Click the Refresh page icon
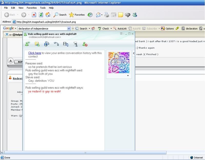205x160 pixels. click(41, 15)
